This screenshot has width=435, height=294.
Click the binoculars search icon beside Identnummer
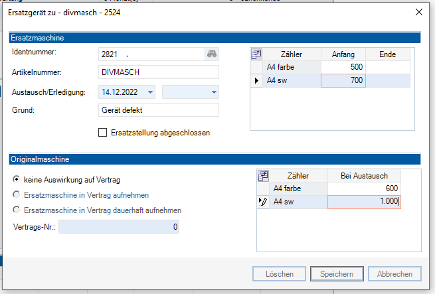[212, 54]
